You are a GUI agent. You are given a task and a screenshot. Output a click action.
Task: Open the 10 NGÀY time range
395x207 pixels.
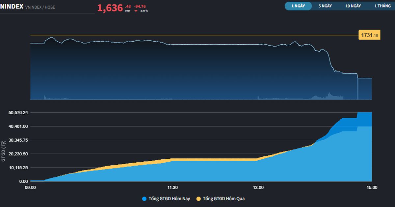[353, 6]
